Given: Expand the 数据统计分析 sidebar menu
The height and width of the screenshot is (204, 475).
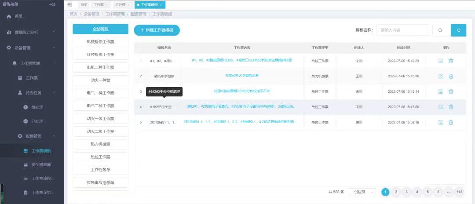Looking at the screenshot, I should click(54, 32).
